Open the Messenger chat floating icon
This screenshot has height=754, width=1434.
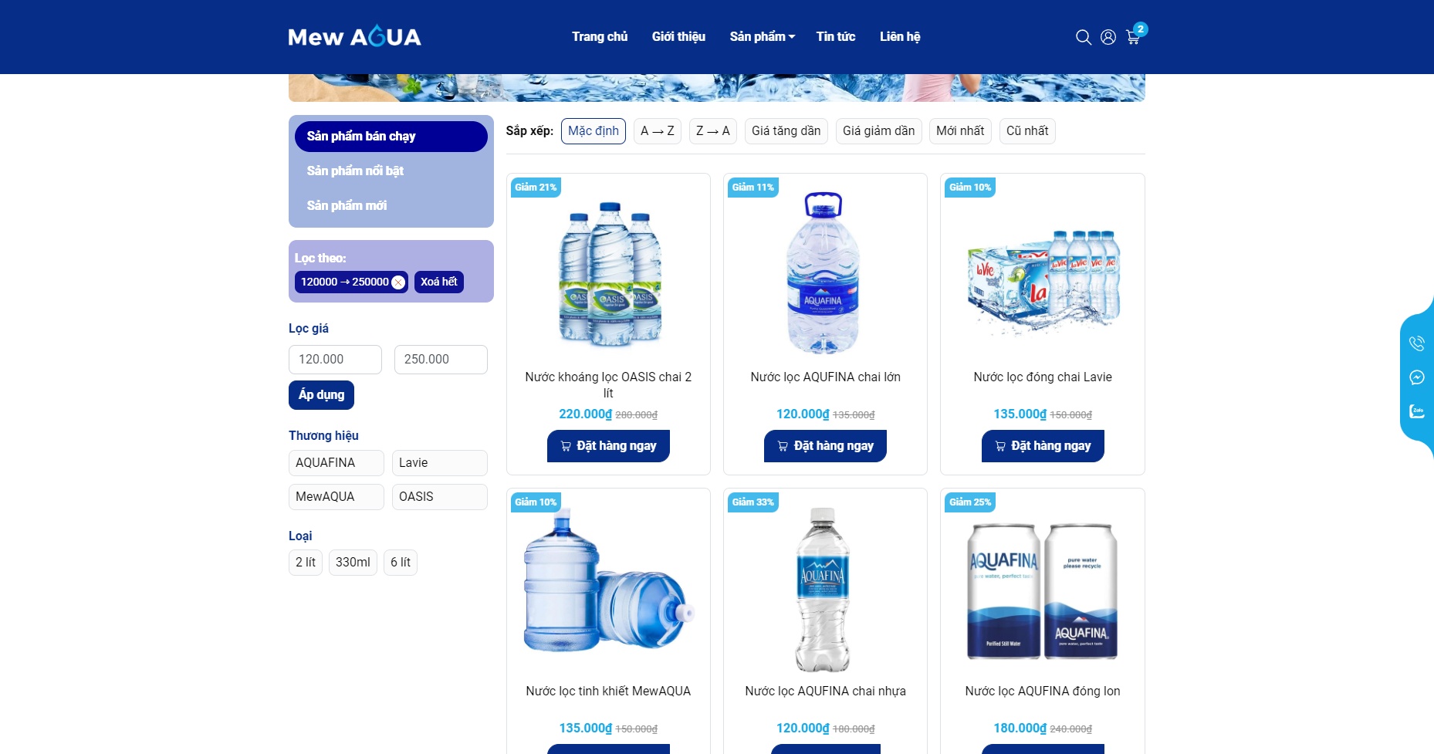point(1417,377)
